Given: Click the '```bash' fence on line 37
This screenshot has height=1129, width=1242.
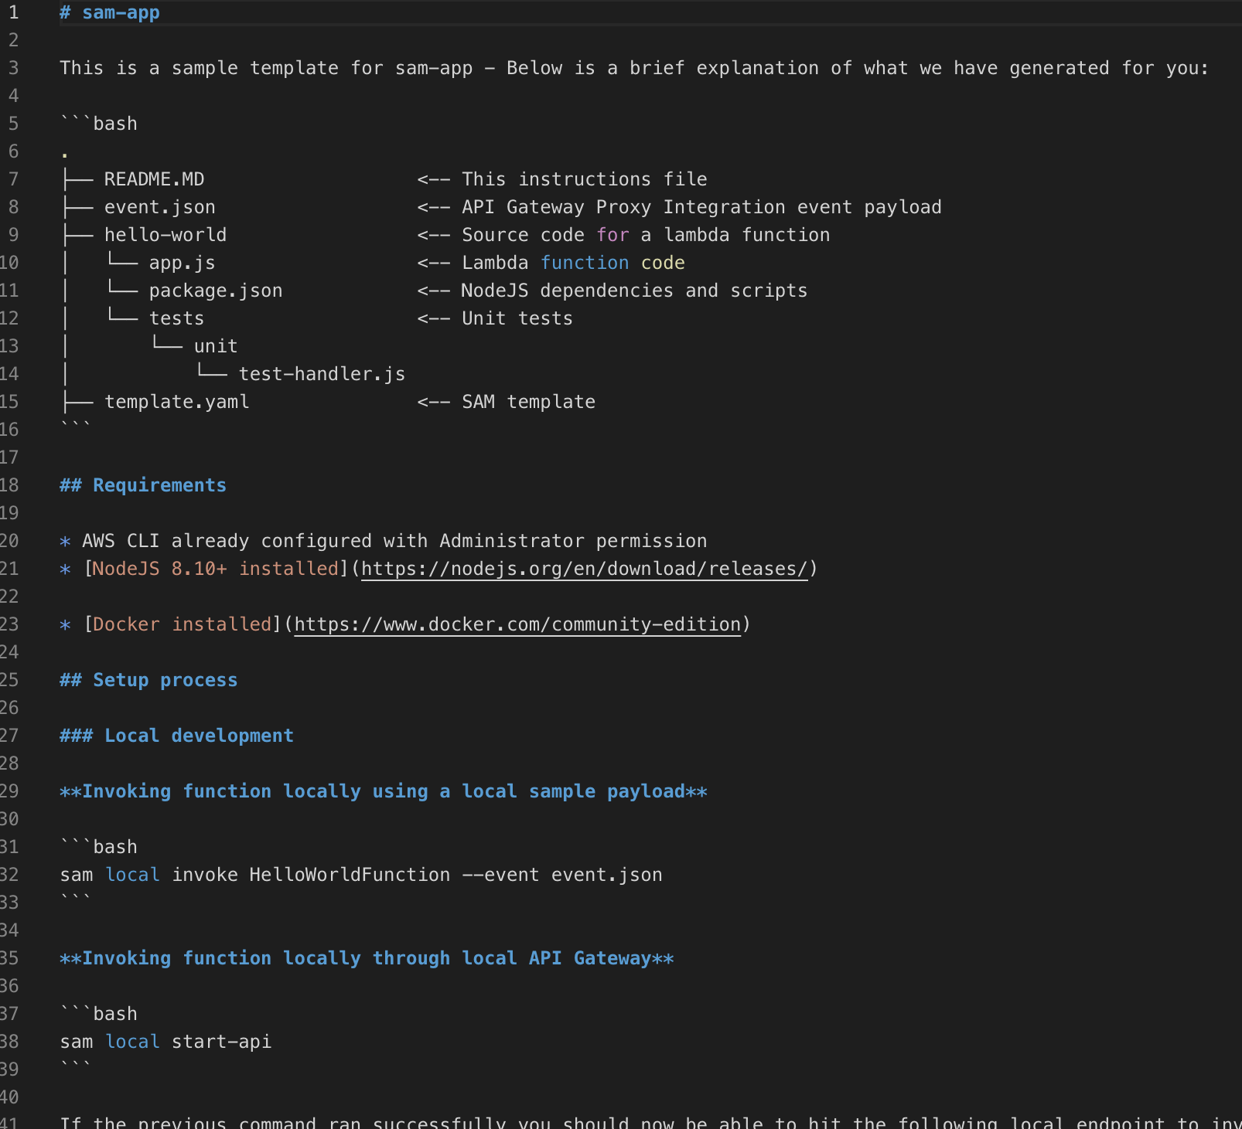Looking at the screenshot, I should (99, 1014).
